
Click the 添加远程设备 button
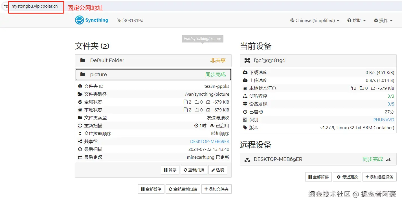tap(379, 177)
